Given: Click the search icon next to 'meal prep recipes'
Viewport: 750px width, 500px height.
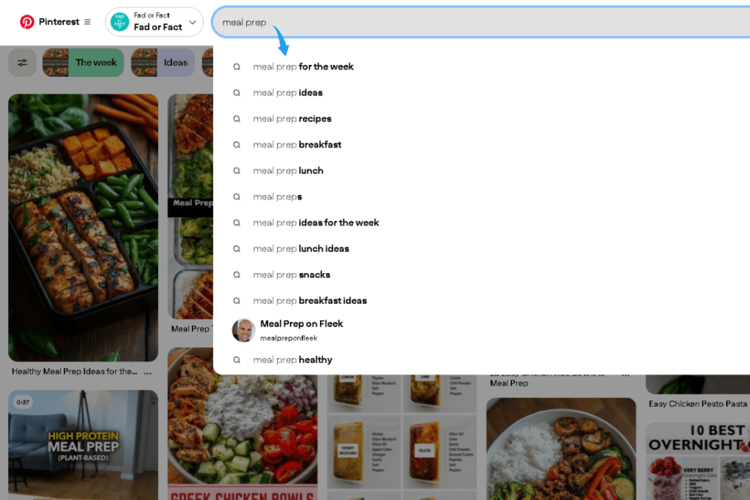Looking at the screenshot, I should pos(237,118).
